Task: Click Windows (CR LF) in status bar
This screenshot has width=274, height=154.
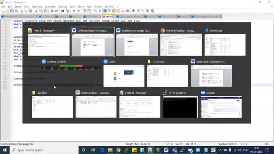Action: [x=227, y=144]
